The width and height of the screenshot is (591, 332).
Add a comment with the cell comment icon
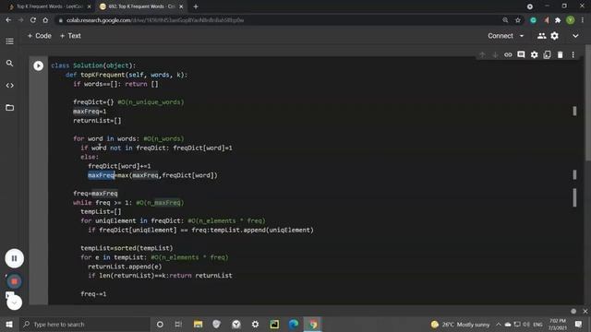coord(521,55)
